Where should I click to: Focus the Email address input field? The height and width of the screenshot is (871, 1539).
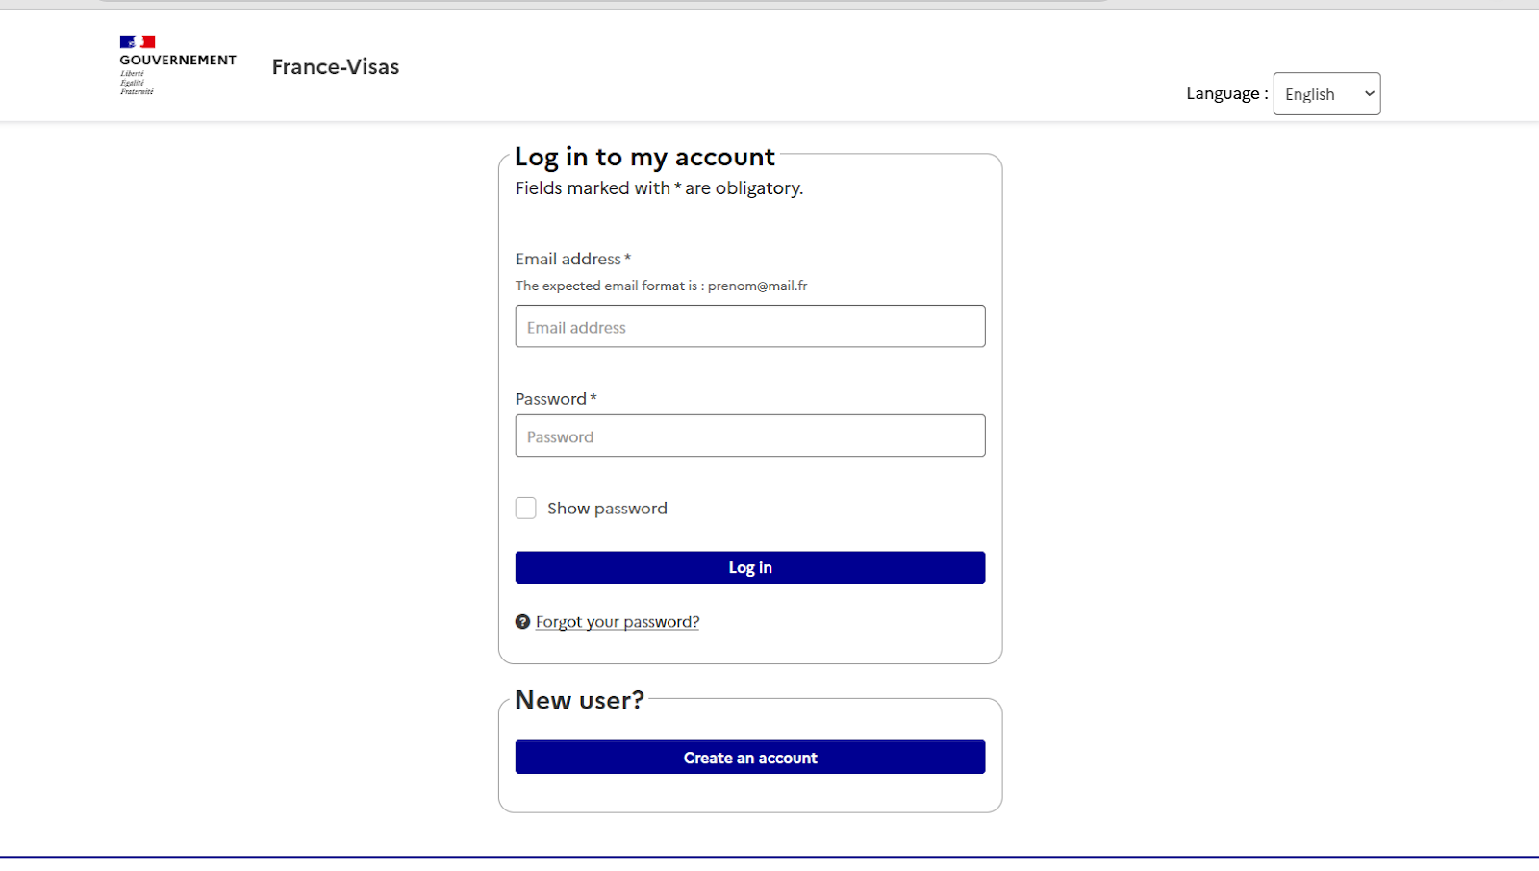[x=750, y=326]
